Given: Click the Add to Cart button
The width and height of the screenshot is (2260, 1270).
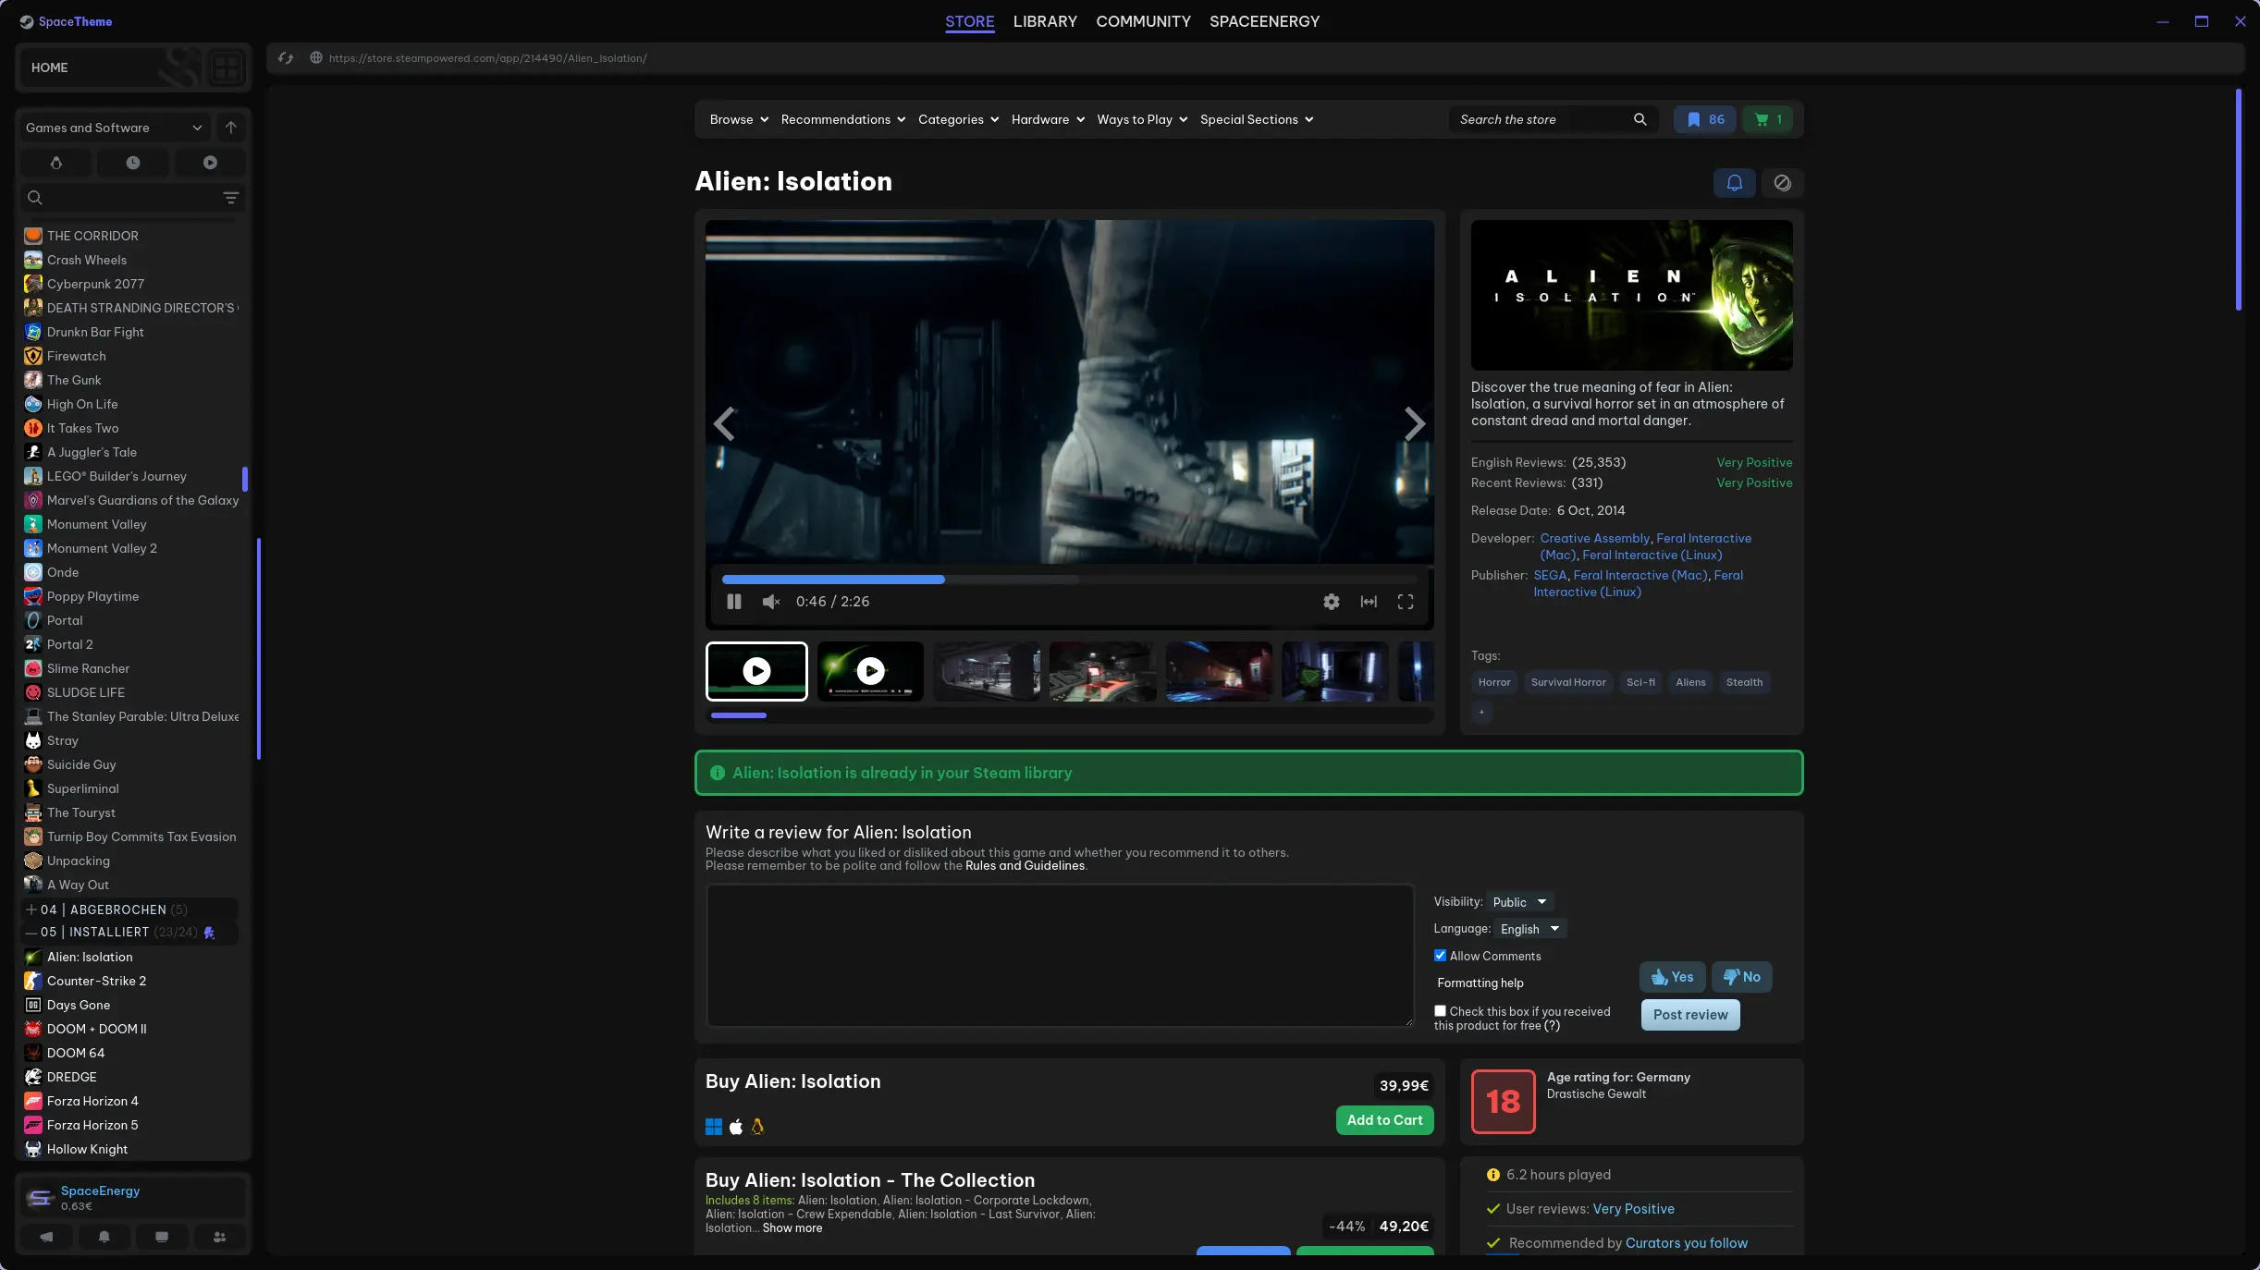Looking at the screenshot, I should pyautogui.click(x=1384, y=1120).
